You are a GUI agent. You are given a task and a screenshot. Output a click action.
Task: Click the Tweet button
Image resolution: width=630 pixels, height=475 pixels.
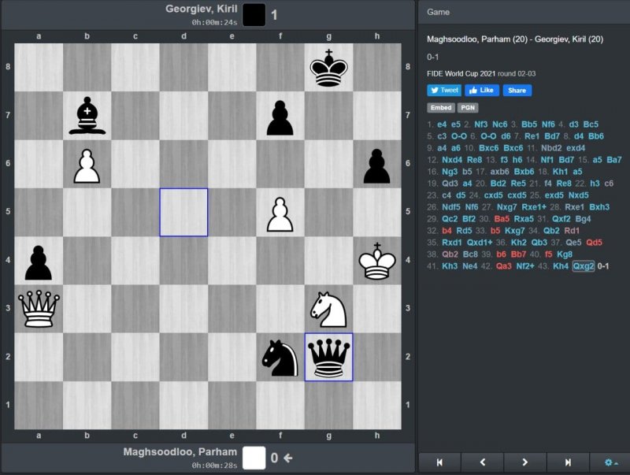click(x=444, y=91)
